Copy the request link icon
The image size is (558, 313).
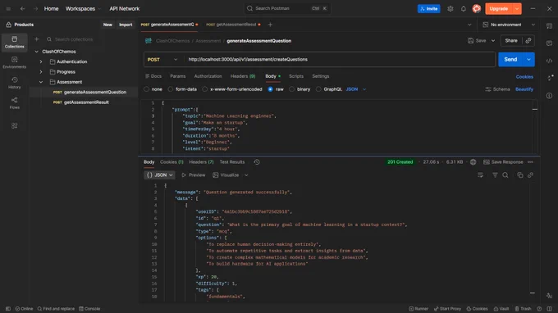point(528,40)
